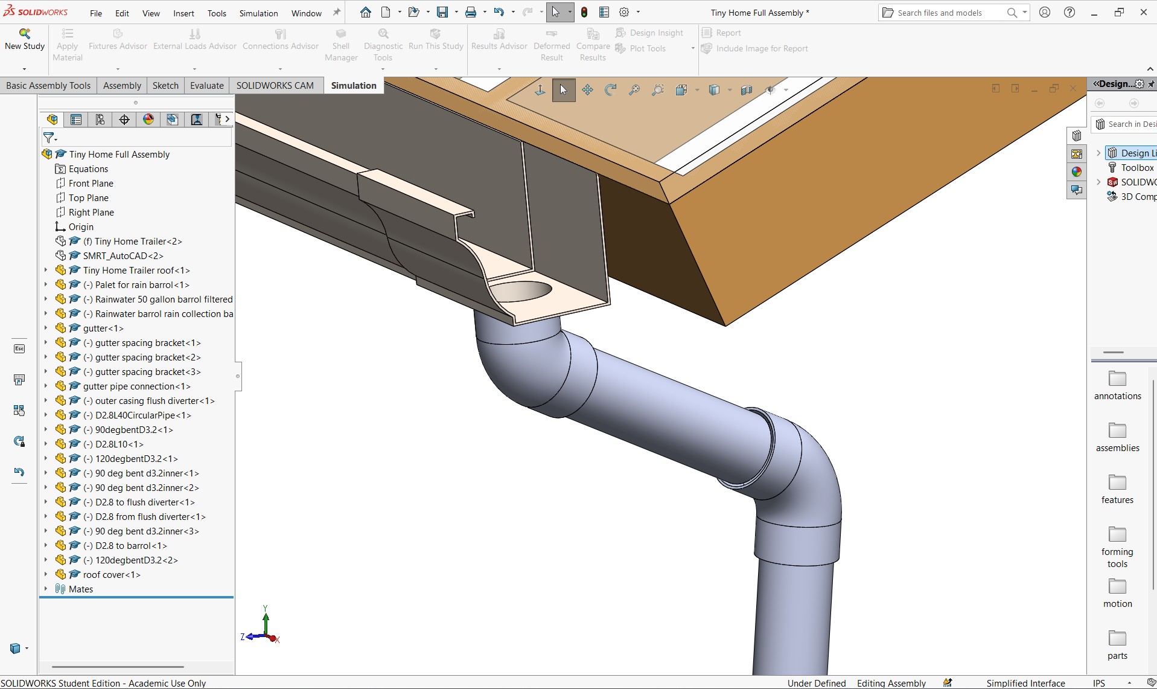Switch to the Sketch tab
Viewport: 1157px width, 689px height.
(165, 86)
